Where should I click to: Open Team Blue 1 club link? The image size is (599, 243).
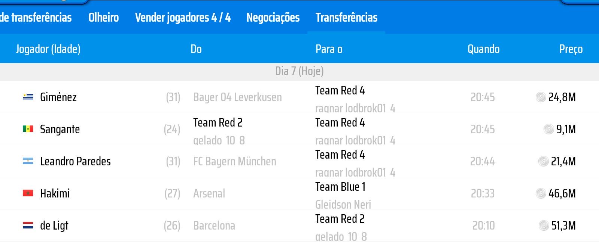(x=340, y=187)
